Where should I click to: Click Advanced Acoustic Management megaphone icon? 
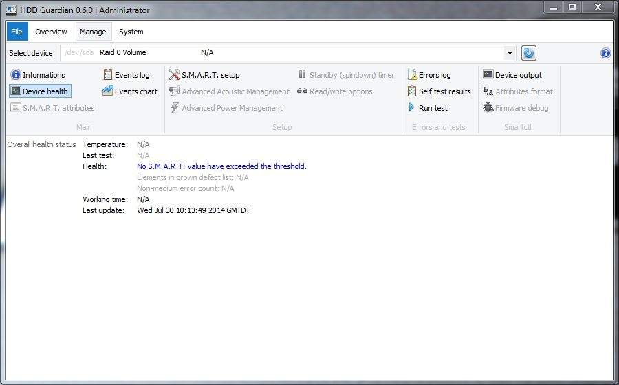(x=174, y=91)
